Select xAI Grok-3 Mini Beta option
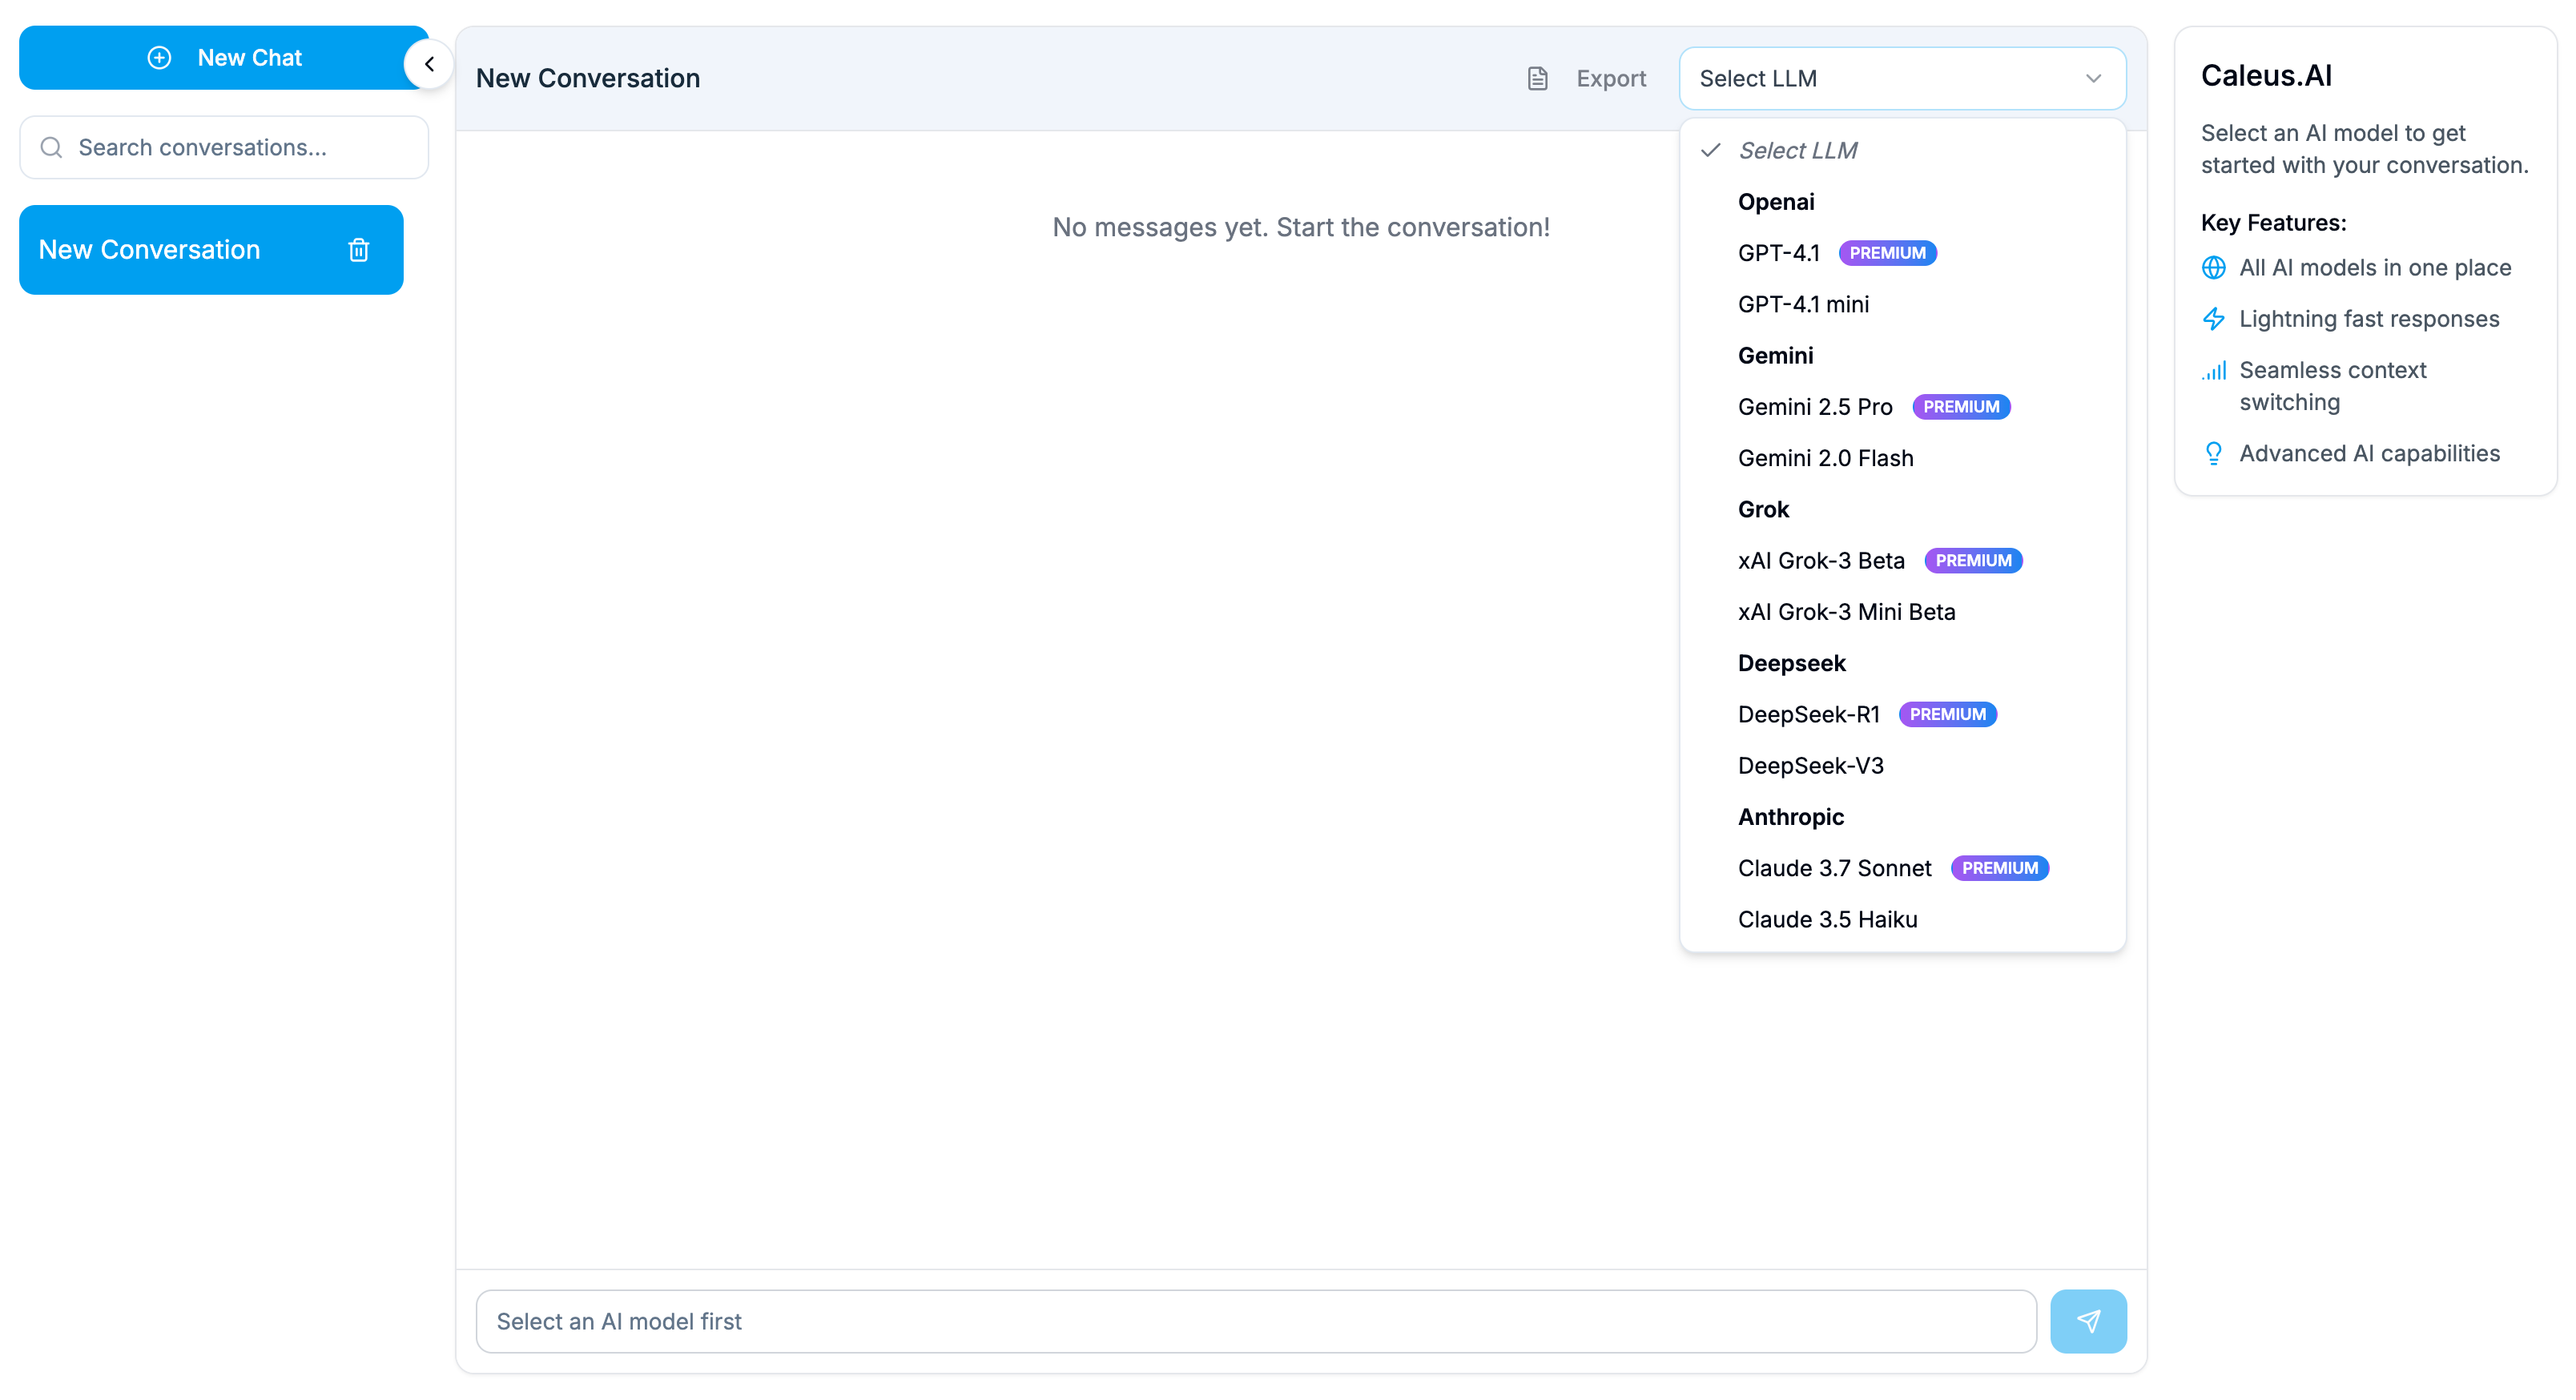 pyautogui.click(x=1846, y=612)
